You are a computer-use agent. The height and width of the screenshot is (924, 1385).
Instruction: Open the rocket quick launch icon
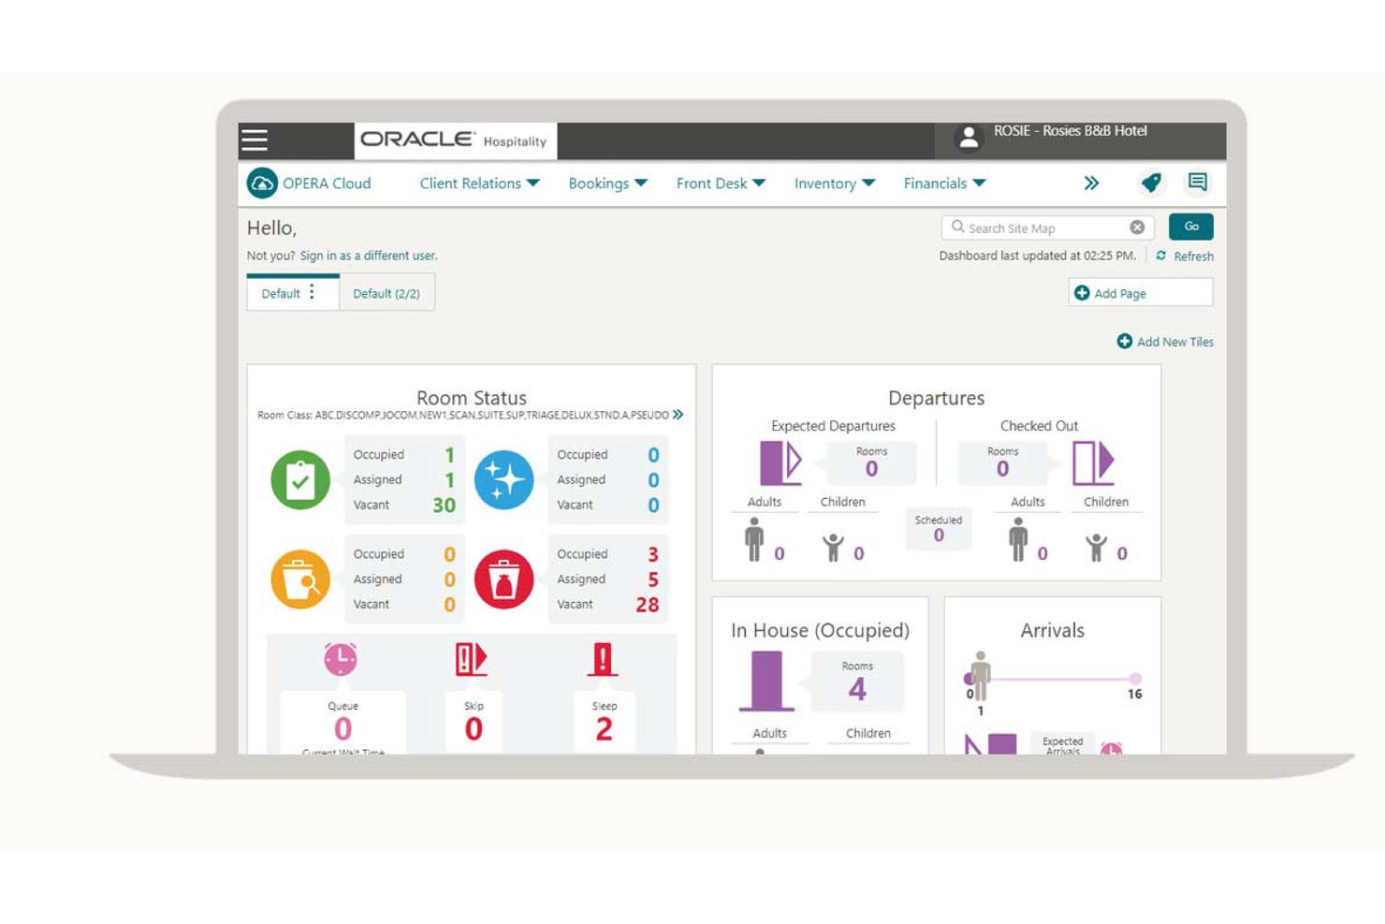(1151, 183)
